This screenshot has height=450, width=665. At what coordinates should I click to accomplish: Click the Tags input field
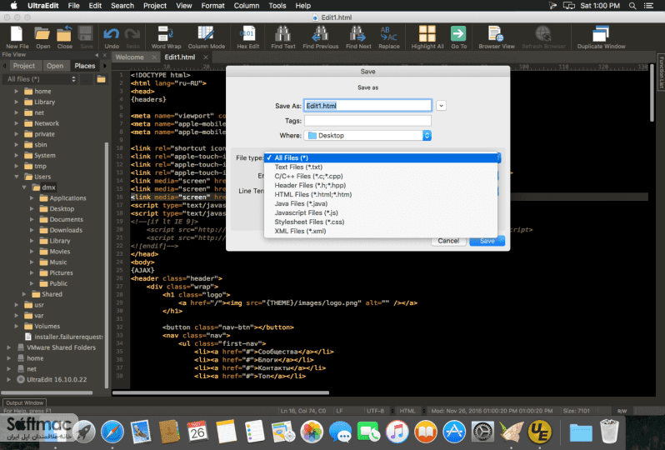tap(367, 121)
